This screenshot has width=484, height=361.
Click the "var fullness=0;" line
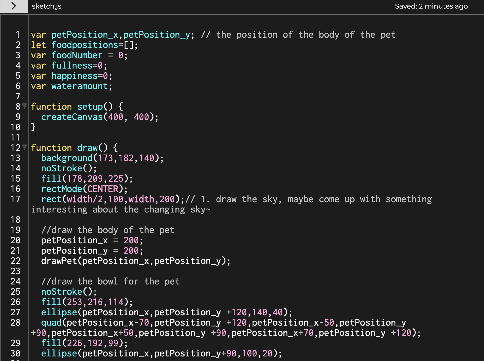[x=69, y=66]
